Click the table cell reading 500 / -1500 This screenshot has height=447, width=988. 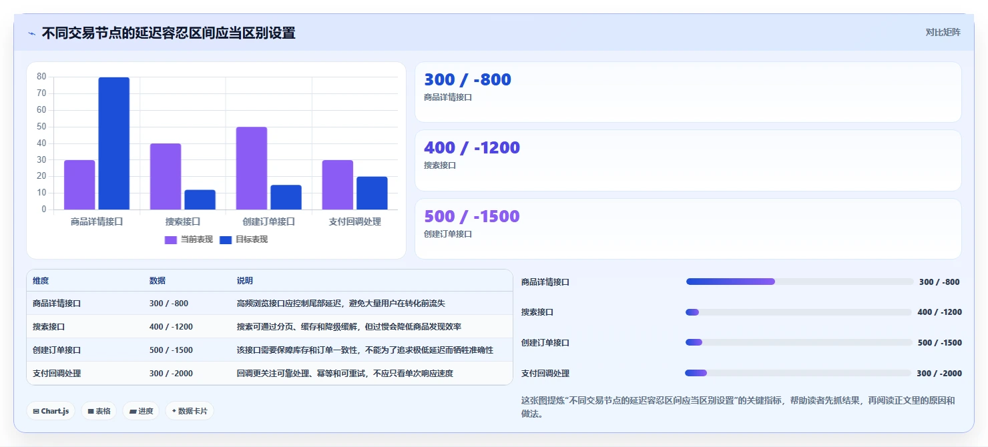[171, 350]
